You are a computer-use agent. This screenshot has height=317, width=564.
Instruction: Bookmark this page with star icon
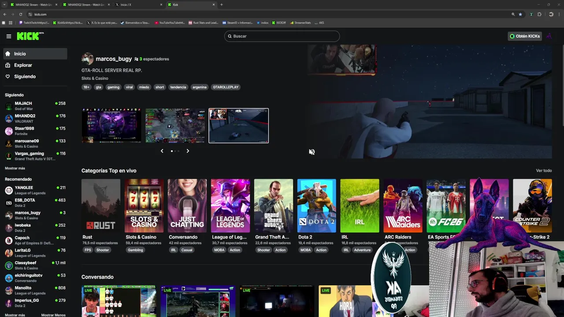[520, 14]
